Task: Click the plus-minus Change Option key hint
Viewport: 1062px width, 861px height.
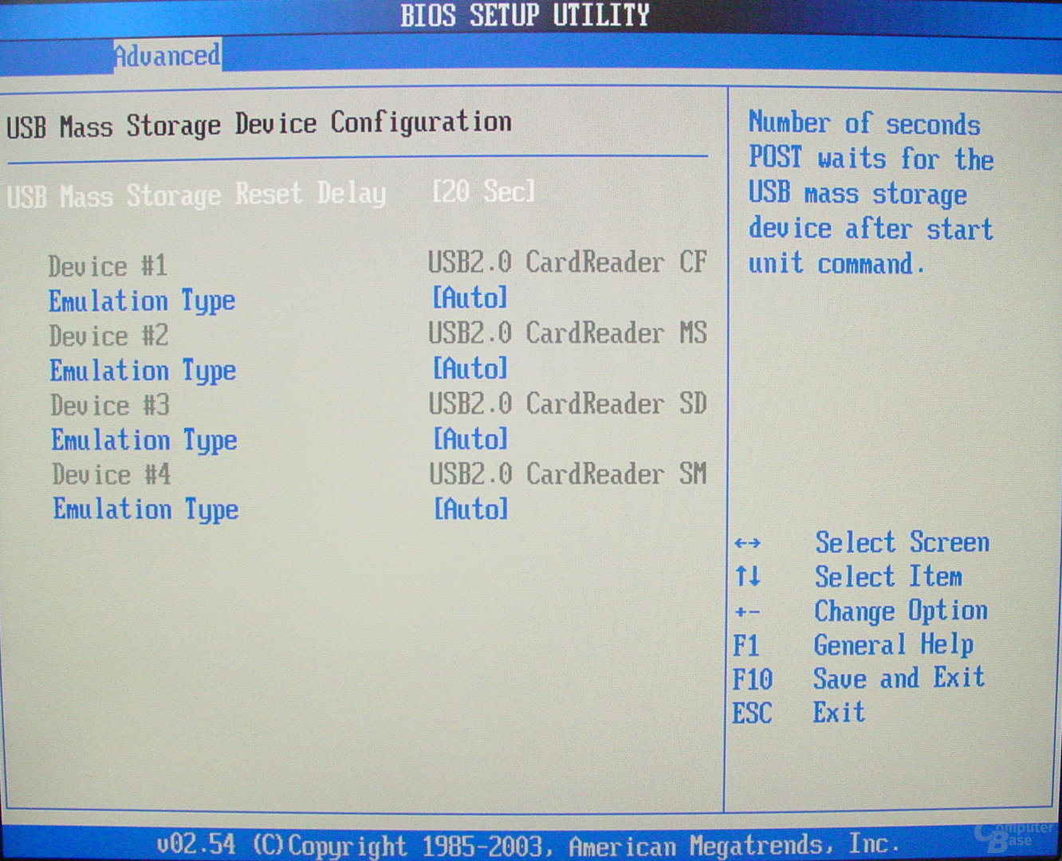Action: 747,612
